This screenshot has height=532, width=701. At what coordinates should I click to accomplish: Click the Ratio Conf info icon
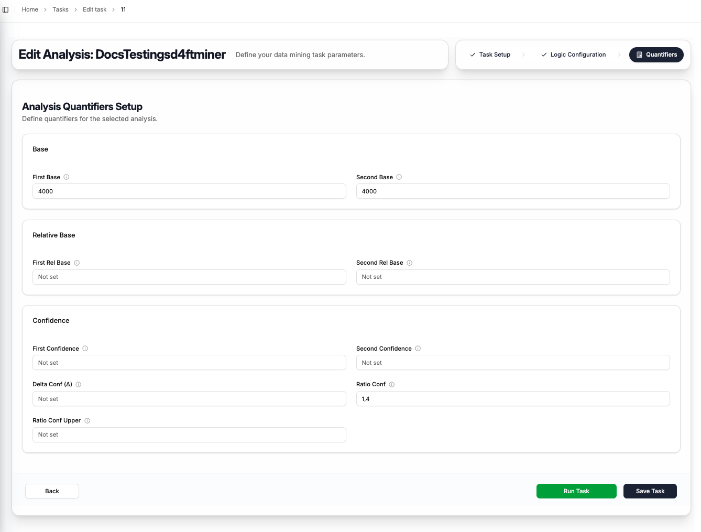[392, 385]
